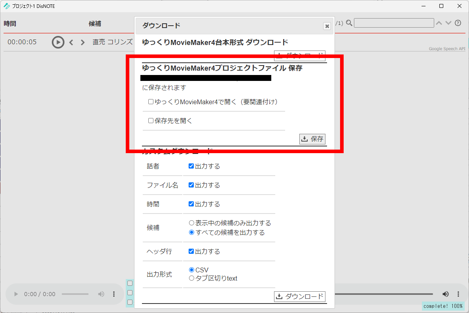Maximize the DisNOTE window

point(441,6)
